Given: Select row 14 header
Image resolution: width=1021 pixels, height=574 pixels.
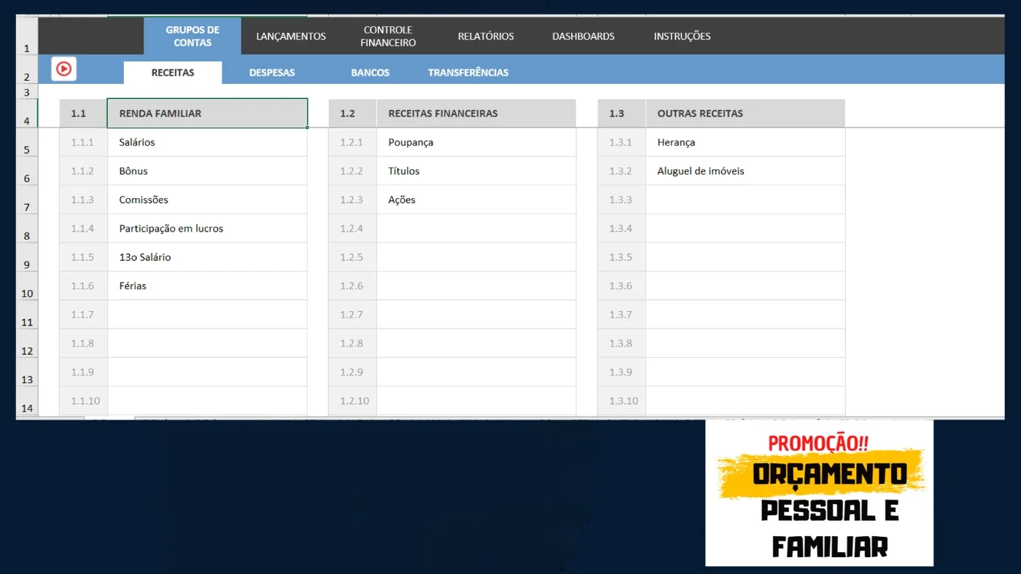Looking at the screenshot, I should pos(27,401).
